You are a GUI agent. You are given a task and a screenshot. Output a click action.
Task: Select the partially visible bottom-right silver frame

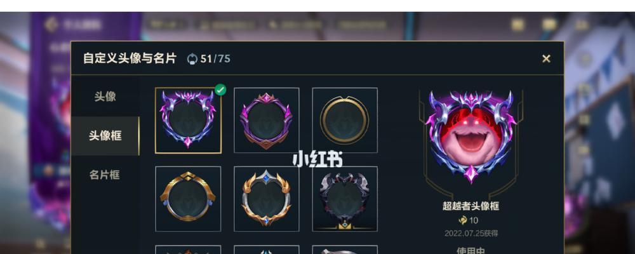click(345, 250)
